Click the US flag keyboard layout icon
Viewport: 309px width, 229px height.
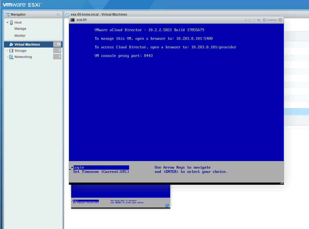259,20
